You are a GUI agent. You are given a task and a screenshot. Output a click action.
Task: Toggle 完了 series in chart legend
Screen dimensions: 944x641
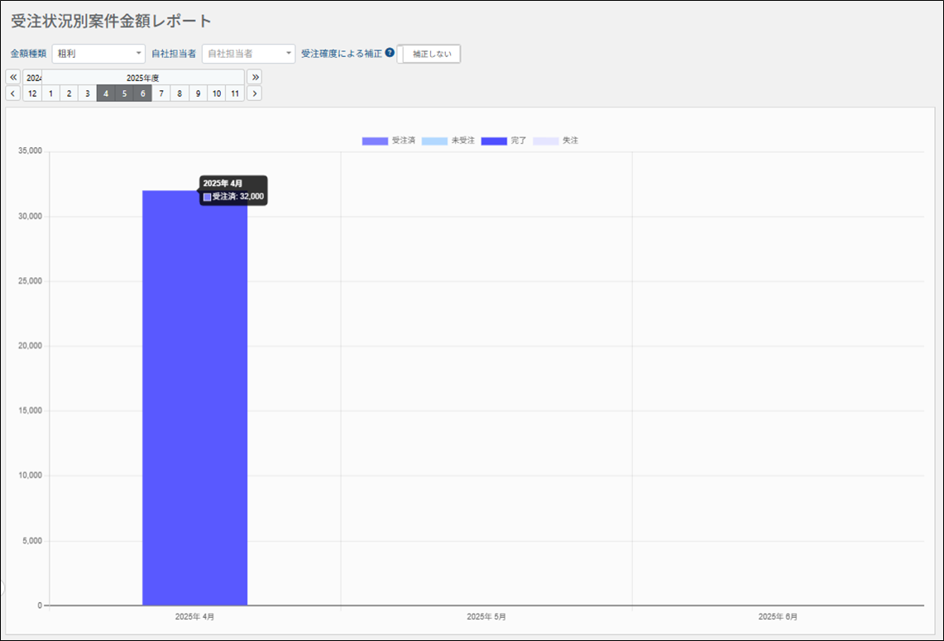point(505,141)
